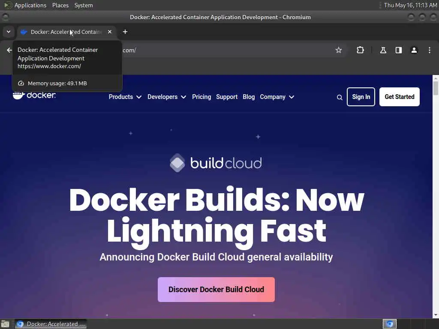The height and width of the screenshot is (329, 439).
Task: Open the profile avatar icon
Action: coord(414,50)
